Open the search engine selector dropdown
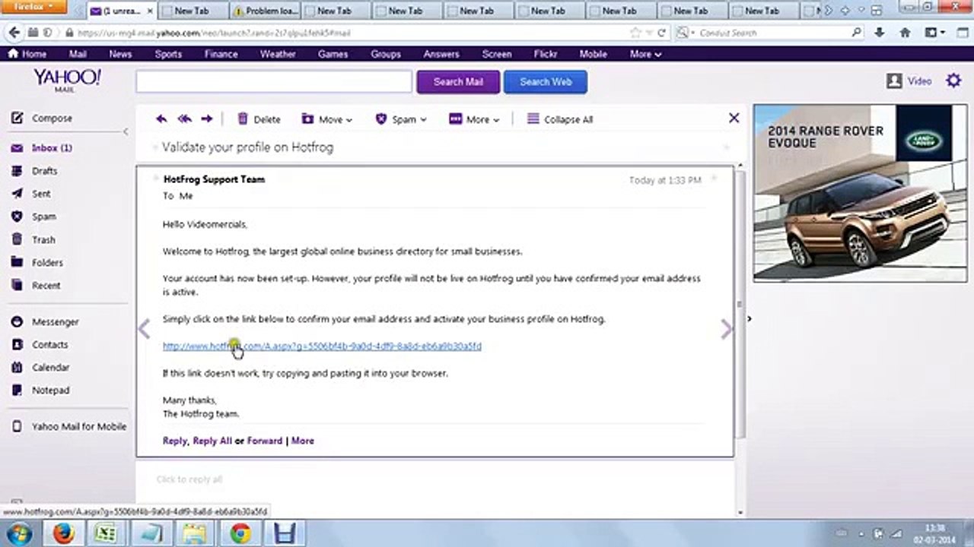974x547 pixels. point(686,33)
